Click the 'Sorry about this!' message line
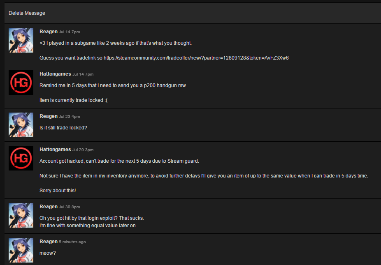 point(58,191)
